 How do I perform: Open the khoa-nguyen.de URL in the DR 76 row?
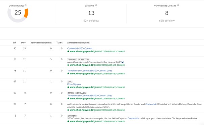click(x=97, y=73)
